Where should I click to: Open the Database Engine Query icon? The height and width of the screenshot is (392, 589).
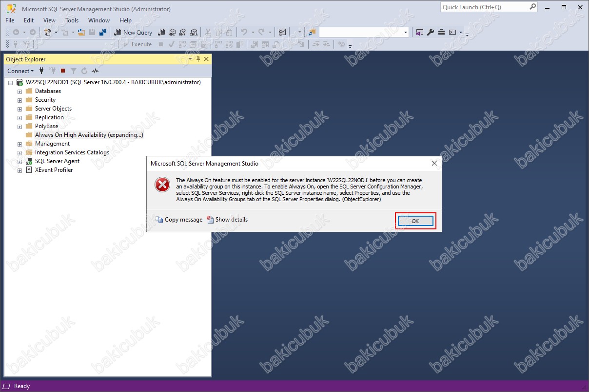click(x=161, y=32)
